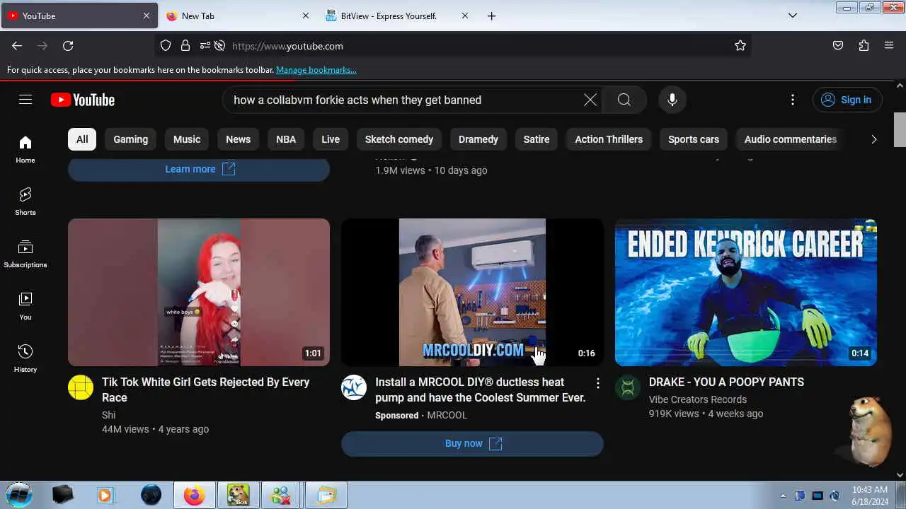Select the Gaming filter chip

coord(131,139)
